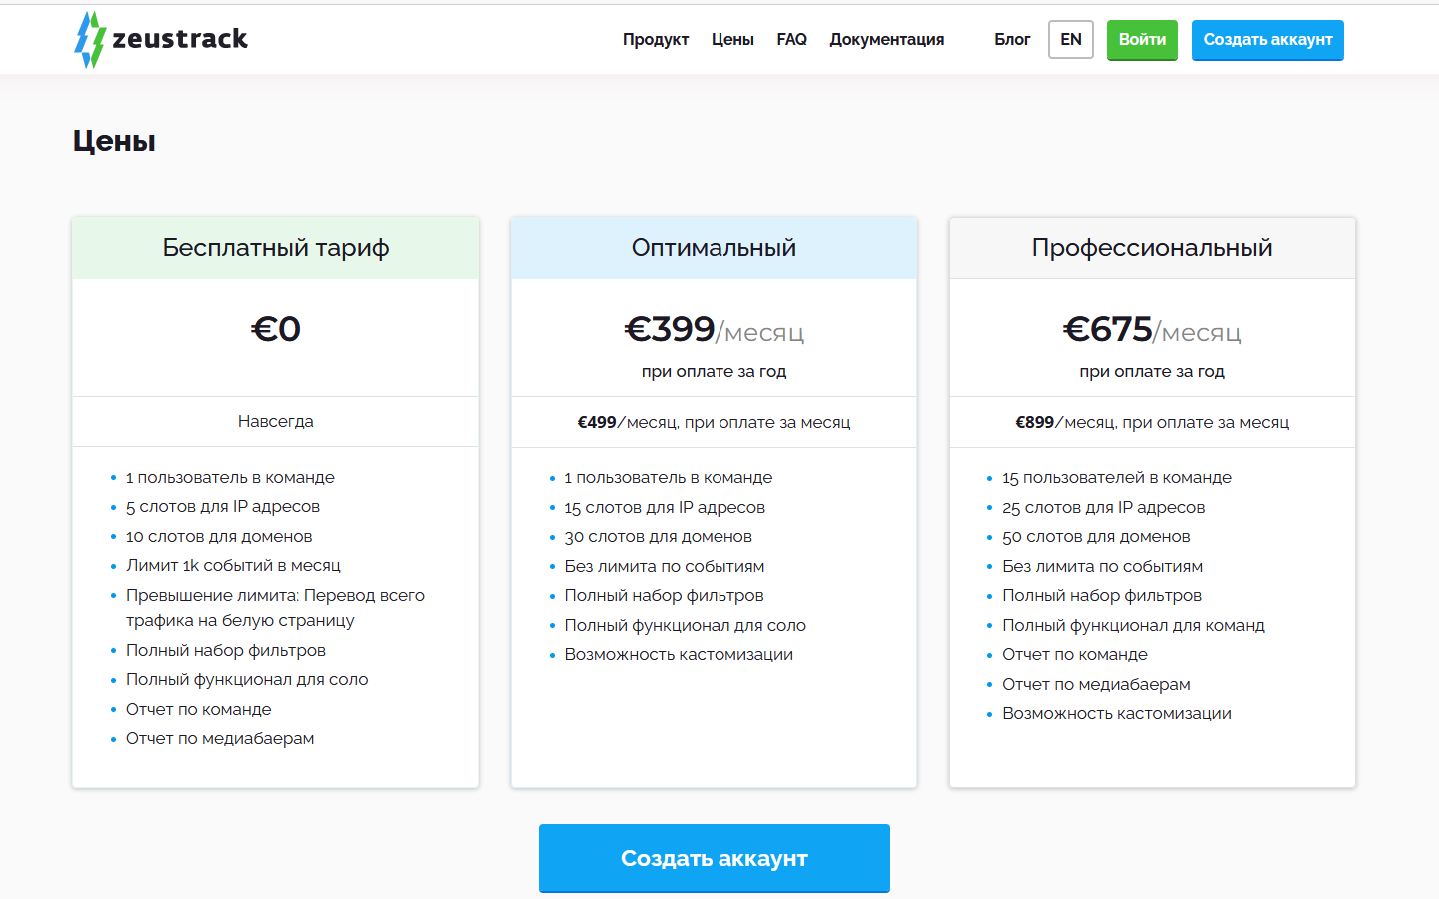This screenshot has width=1439, height=899.
Task: Click the €499/месяц monthly payment text
Action: [x=715, y=423]
